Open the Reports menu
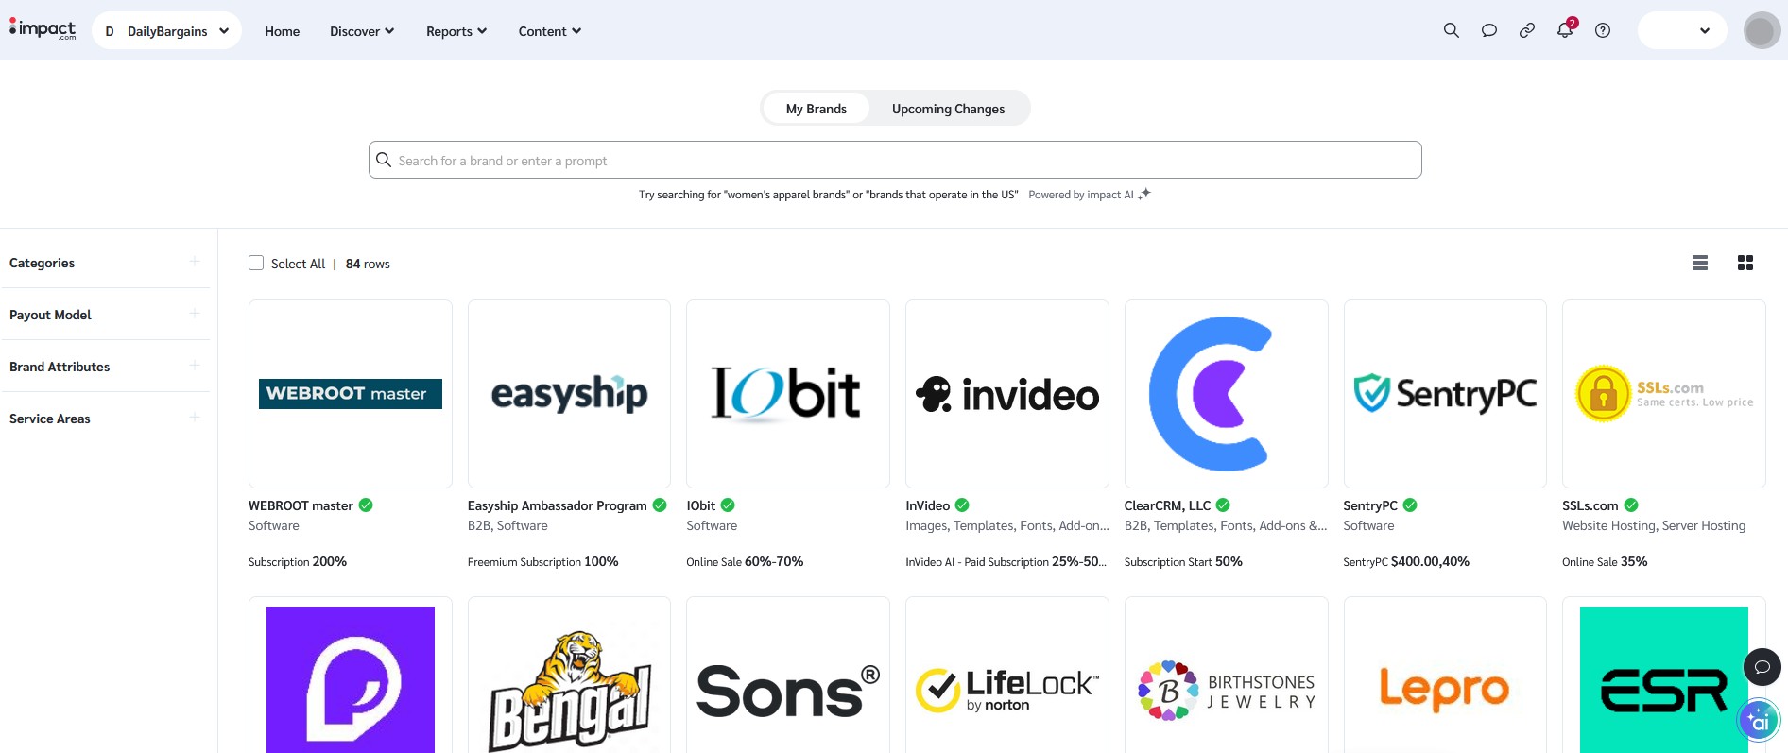The image size is (1788, 753). tap(456, 31)
